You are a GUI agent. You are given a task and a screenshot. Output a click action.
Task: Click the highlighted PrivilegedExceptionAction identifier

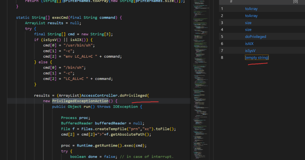click(x=80, y=101)
